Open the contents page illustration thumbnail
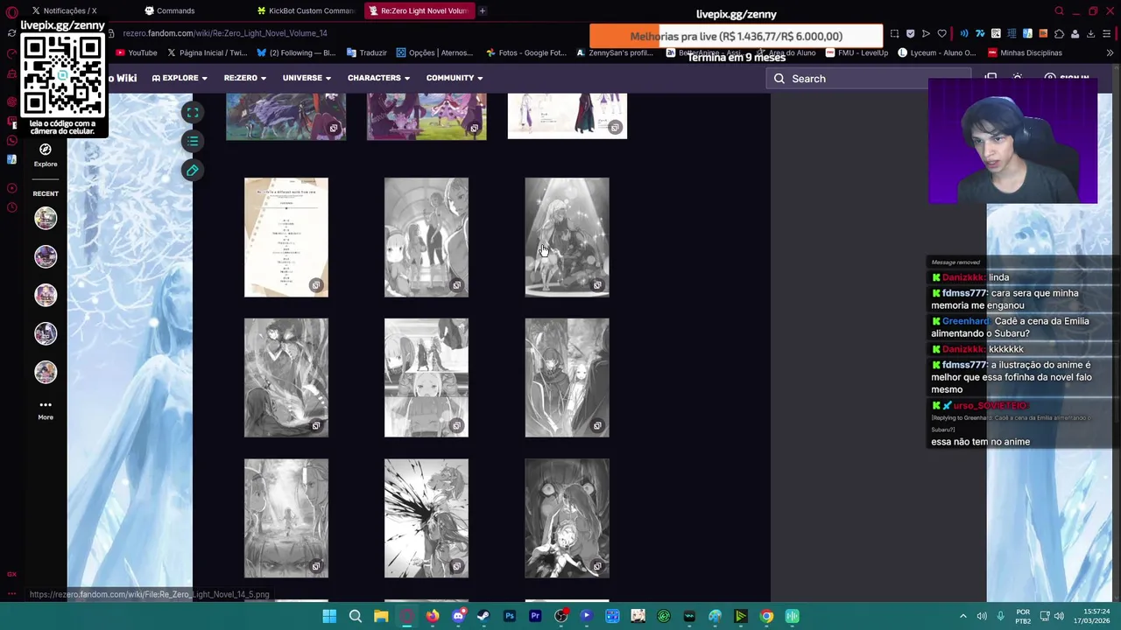This screenshot has width=1121, height=630. pyautogui.click(x=286, y=237)
